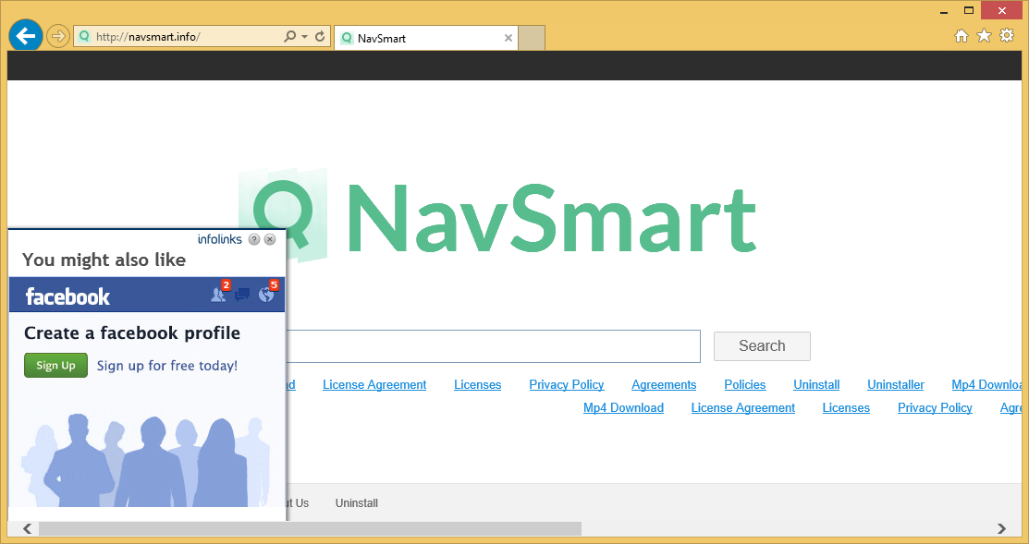Open second-row Mp4 Download link
1029x544 pixels.
(x=623, y=407)
